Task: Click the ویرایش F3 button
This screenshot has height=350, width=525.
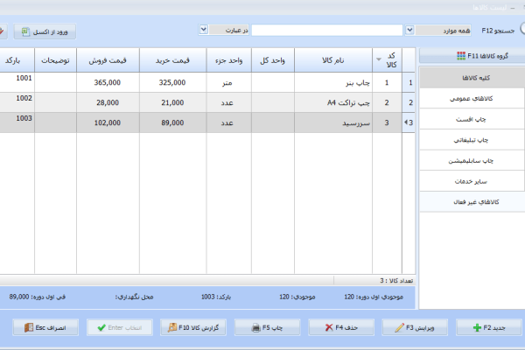Action: (x=415, y=327)
